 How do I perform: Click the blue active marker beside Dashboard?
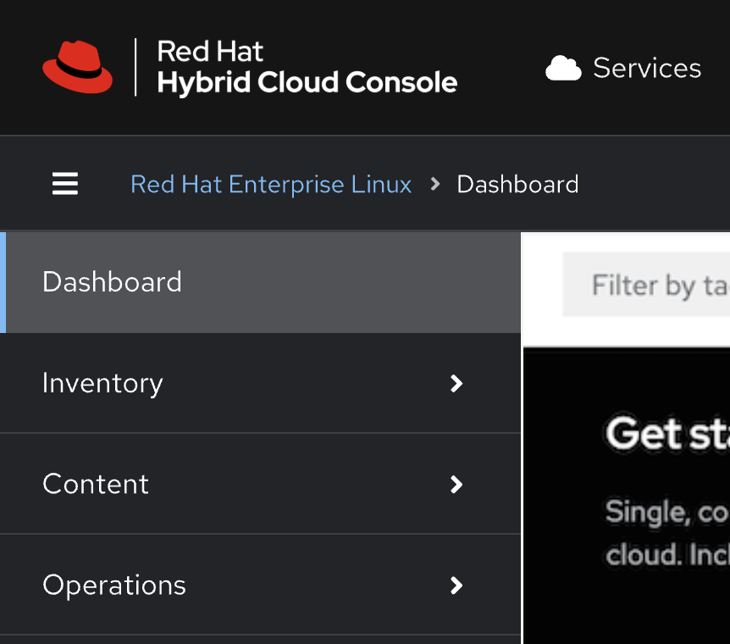[3, 282]
